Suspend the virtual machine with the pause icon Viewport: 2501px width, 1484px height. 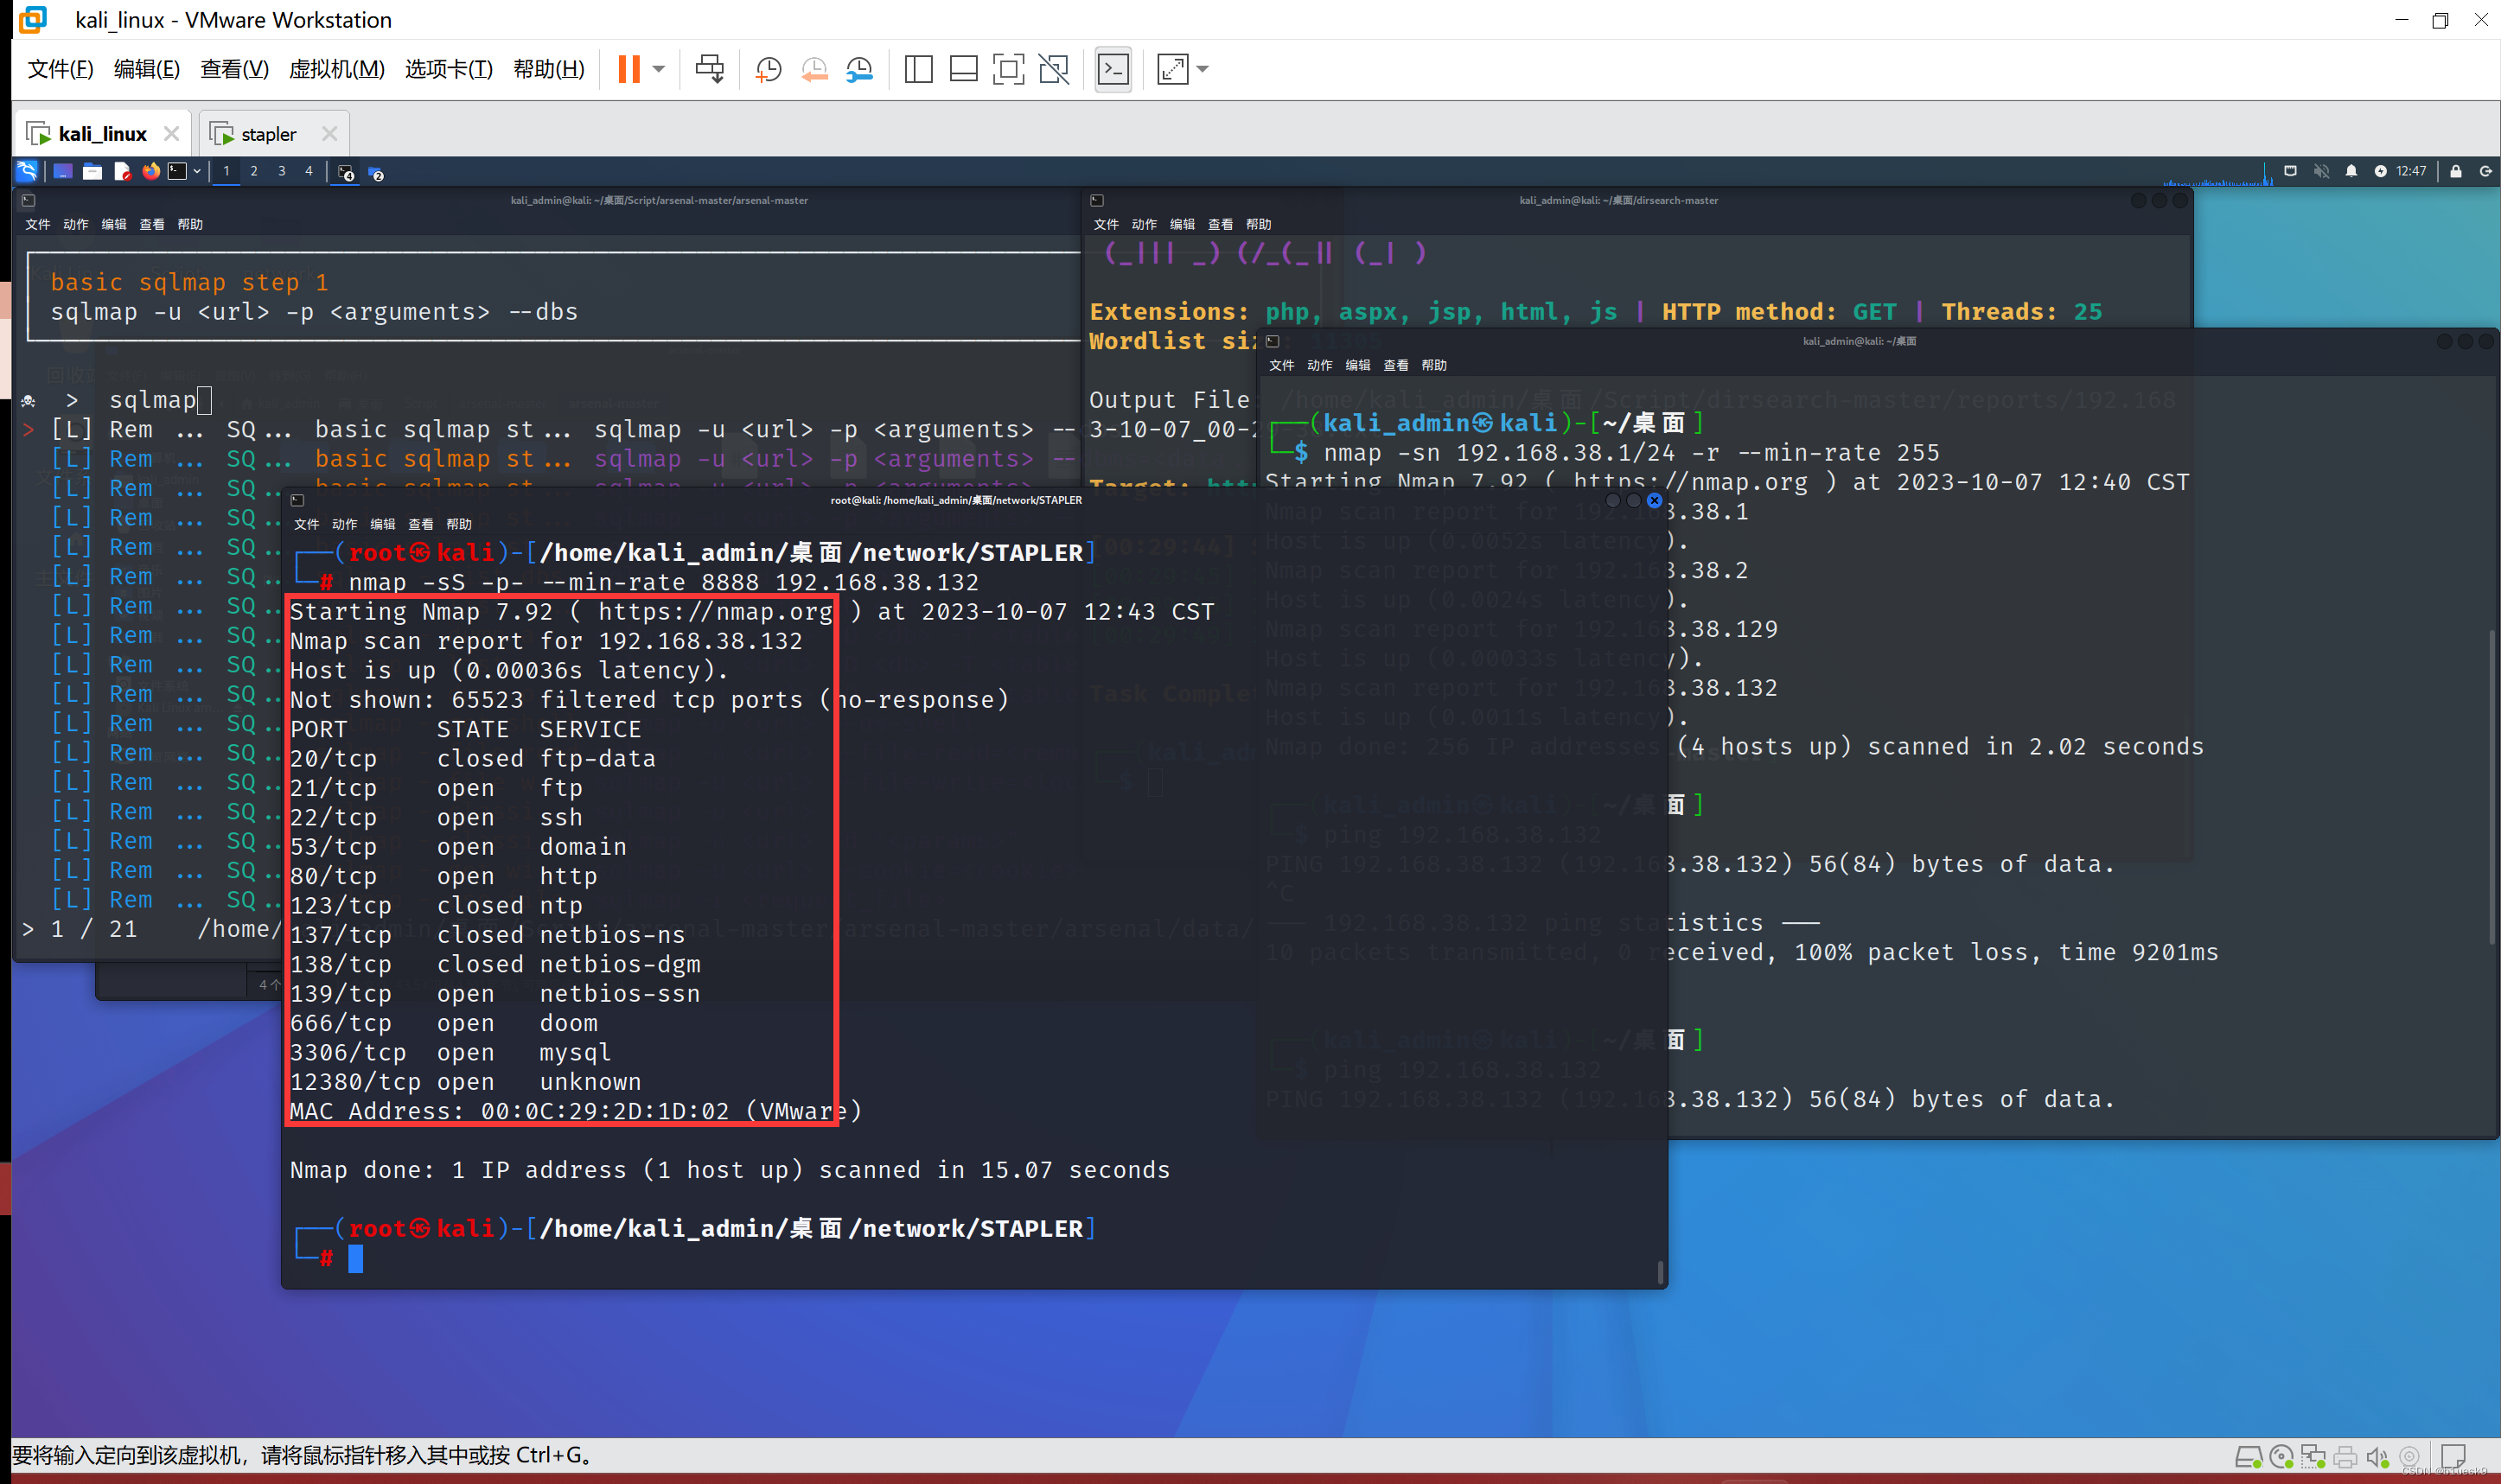tap(628, 69)
